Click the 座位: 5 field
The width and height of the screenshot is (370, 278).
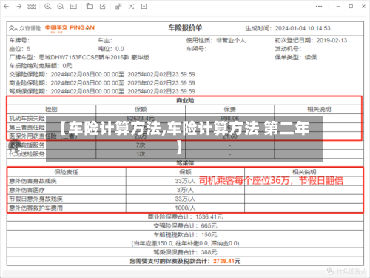pos(20,49)
